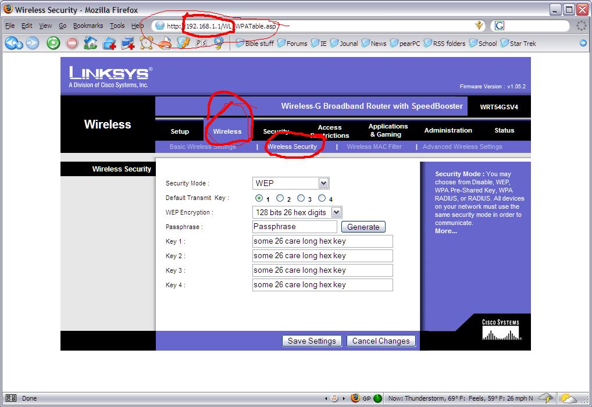This screenshot has width=592, height=407.
Task: Open the Forums bookmark folder
Action: [293, 44]
